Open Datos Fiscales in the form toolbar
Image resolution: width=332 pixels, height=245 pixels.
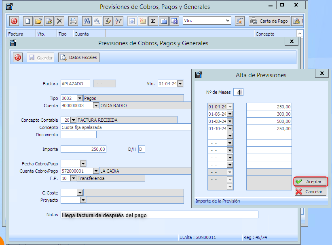79,58
